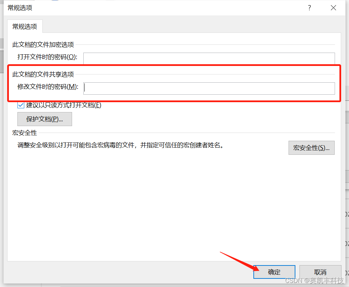The image size is (349, 287).
Task: Click the 打开文件时的密码(O) label
Action: point(47,57)
